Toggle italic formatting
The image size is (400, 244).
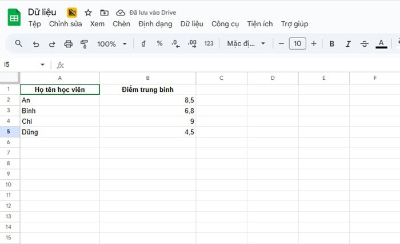pos(348,44)
